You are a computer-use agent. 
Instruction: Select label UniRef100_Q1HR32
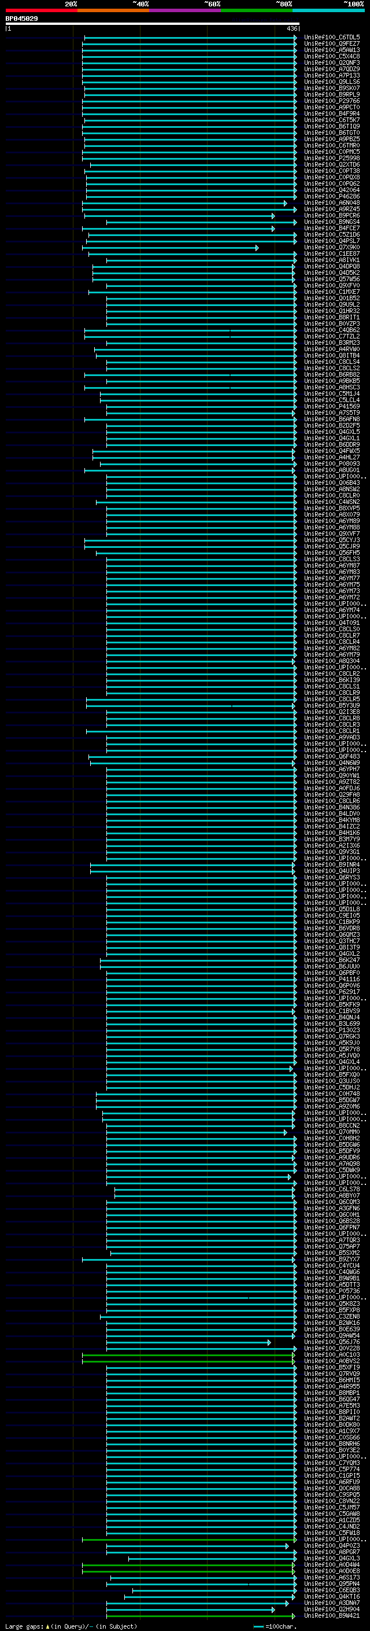coord(331,311)
